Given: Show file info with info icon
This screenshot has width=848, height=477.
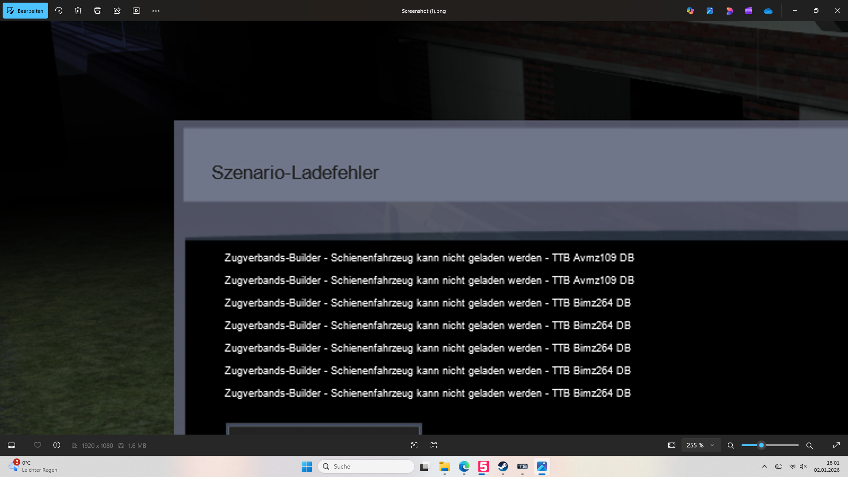Looking at the screenshot, I should [x=57, y=445].
